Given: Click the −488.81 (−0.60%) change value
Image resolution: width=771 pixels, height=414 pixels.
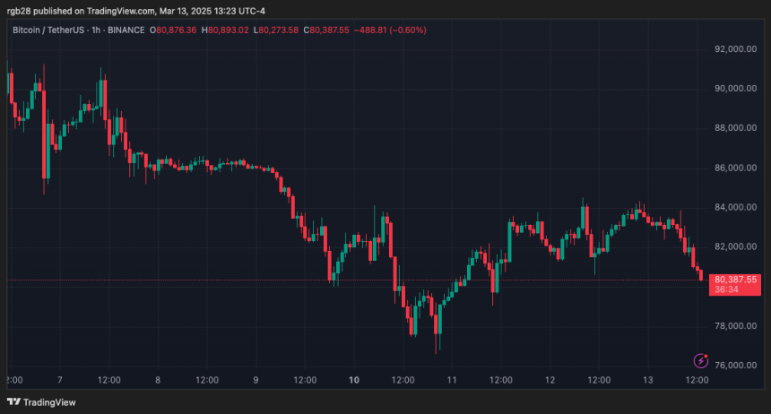Looking at the screenshot, I should click(390, 30).
